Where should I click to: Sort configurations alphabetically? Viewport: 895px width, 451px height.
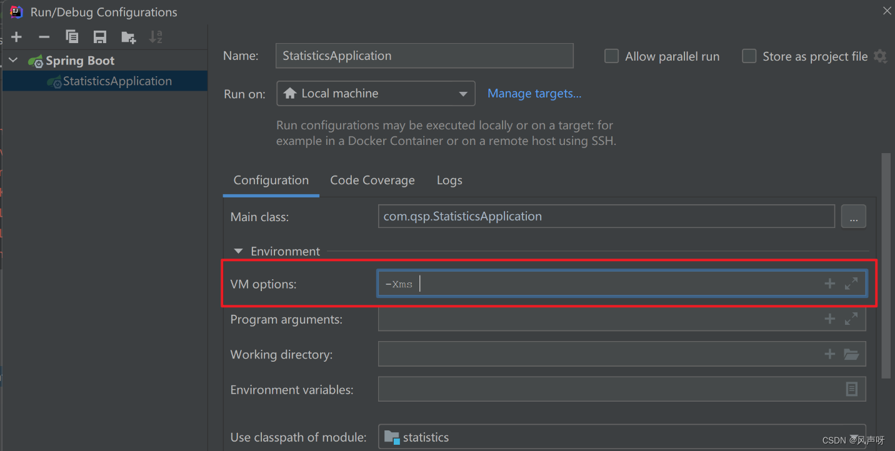pos(156,37)
